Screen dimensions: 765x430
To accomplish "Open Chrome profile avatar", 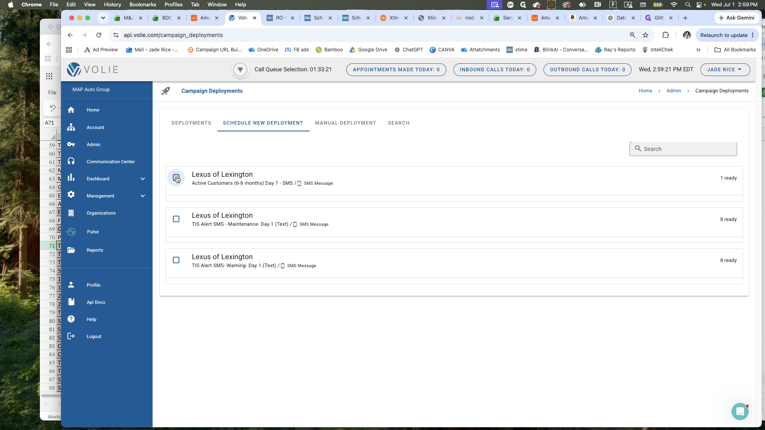I will click(x=687, y=35).
